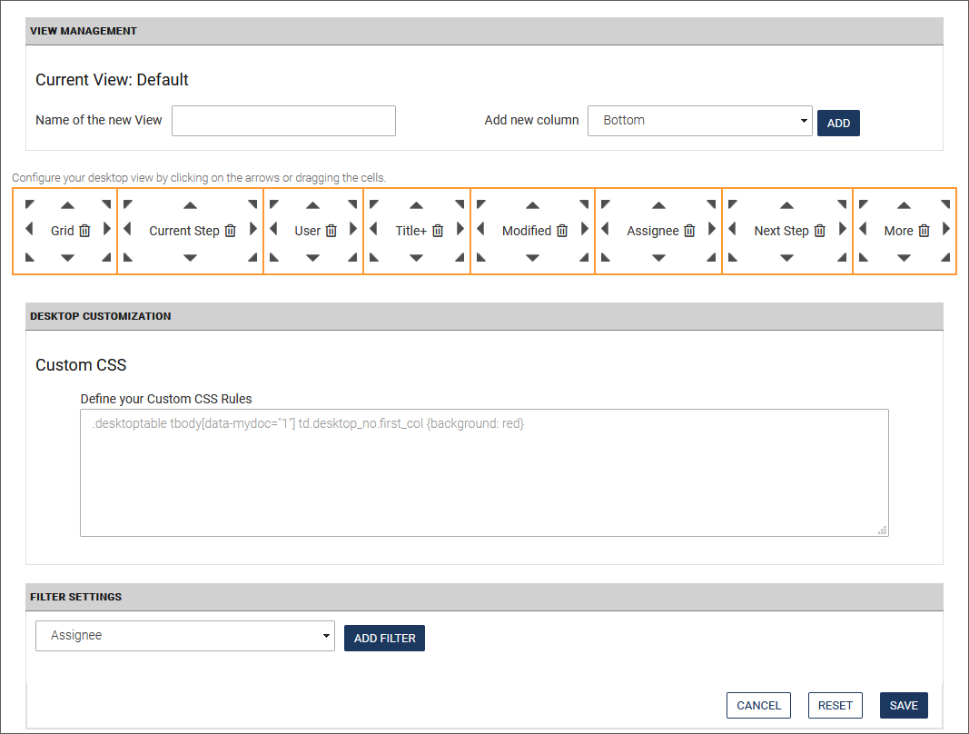Click the Assignee cell label in grid

point(653,231)
